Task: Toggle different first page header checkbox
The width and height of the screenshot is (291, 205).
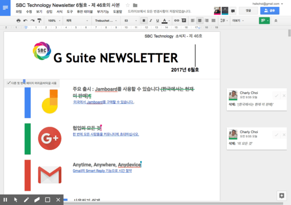Action: [8, 83]
